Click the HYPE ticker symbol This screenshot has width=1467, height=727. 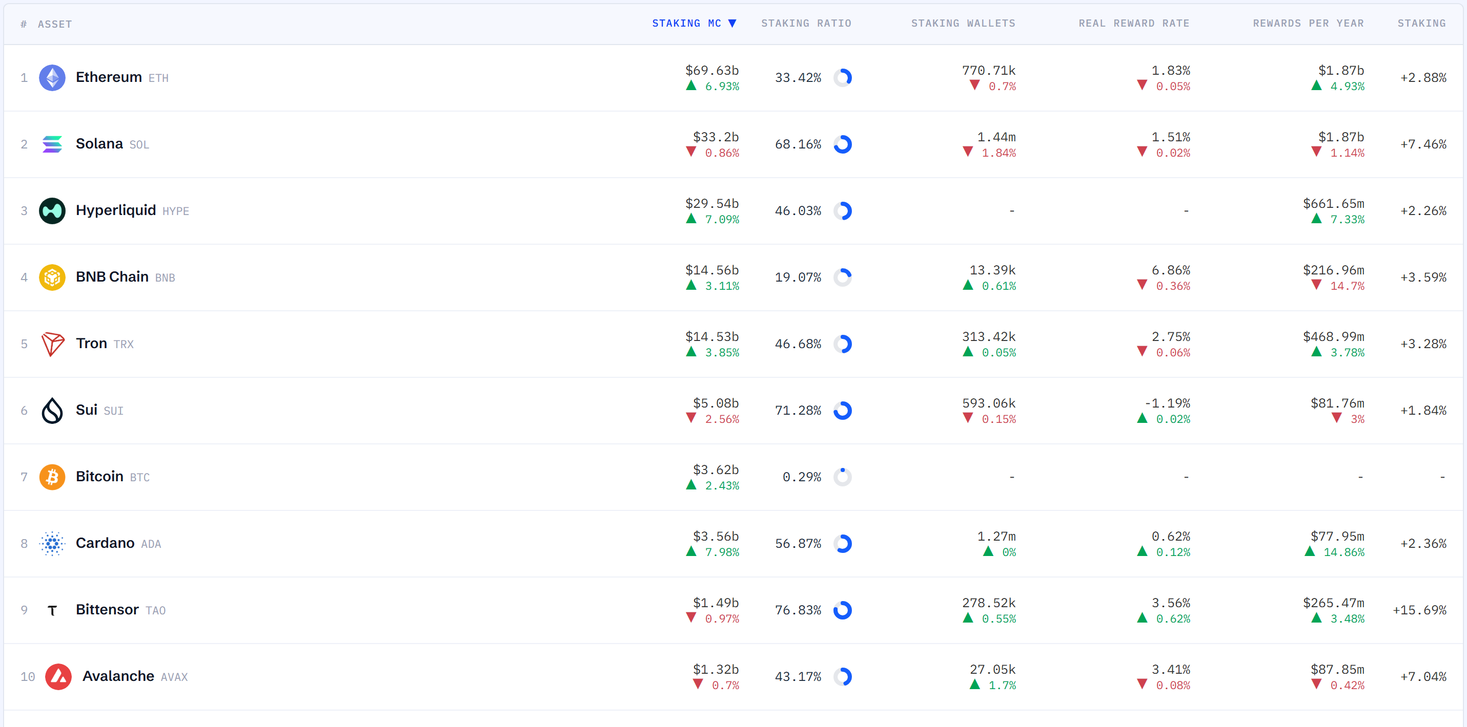[176, 211]
